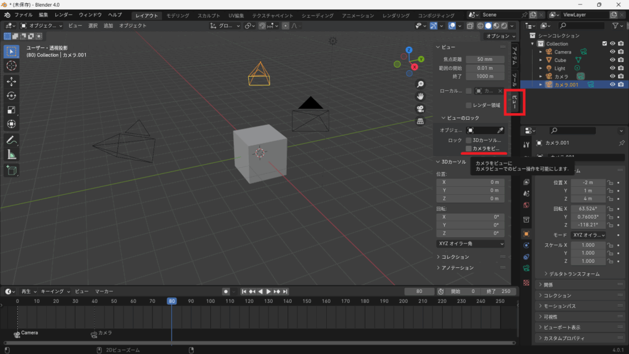Switch to the モデリング workspace tab

pos(178,15)
